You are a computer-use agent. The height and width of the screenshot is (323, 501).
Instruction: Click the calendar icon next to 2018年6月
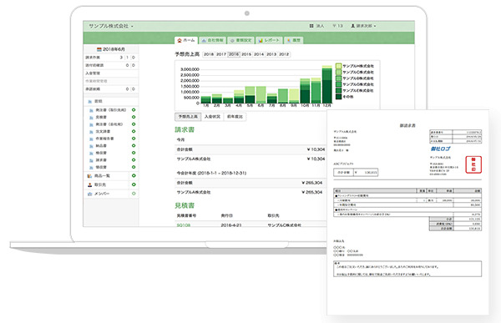pyautogui.click(x=99, y=49)
